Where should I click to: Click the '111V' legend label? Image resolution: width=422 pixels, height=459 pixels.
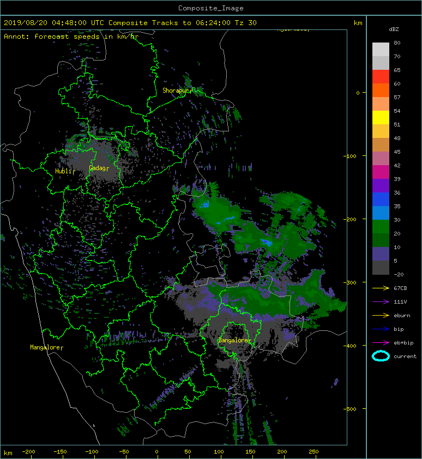(400, 302)
